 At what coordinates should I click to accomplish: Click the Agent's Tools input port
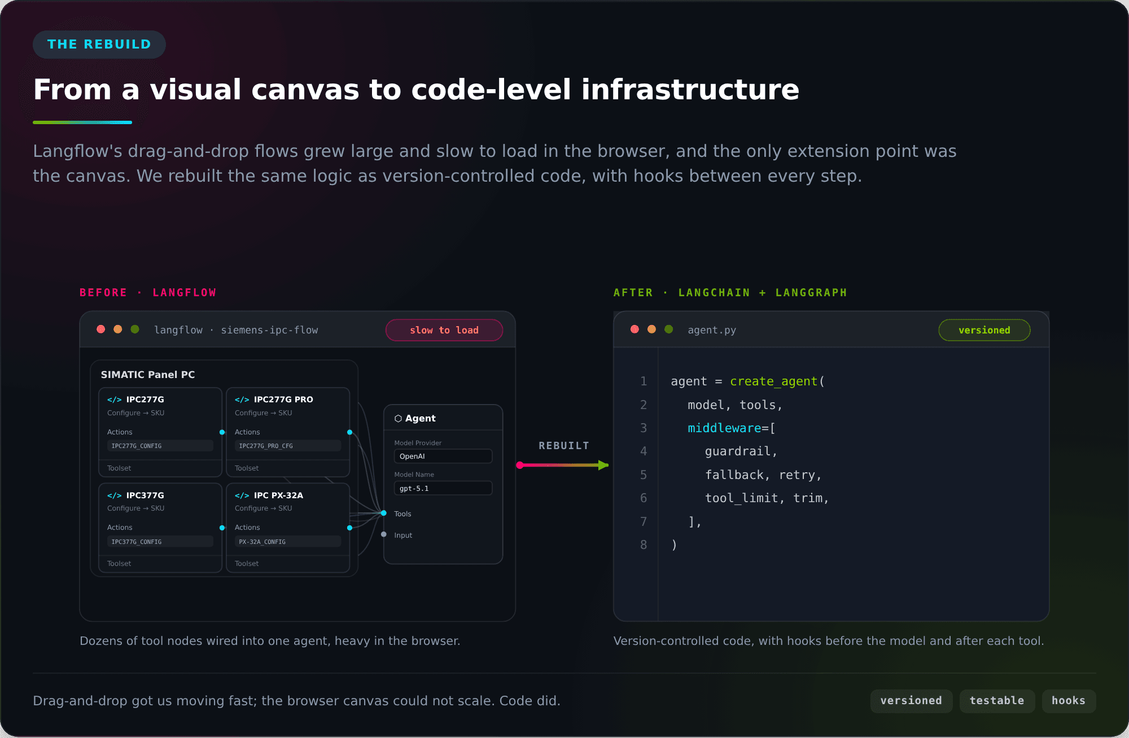384,513
